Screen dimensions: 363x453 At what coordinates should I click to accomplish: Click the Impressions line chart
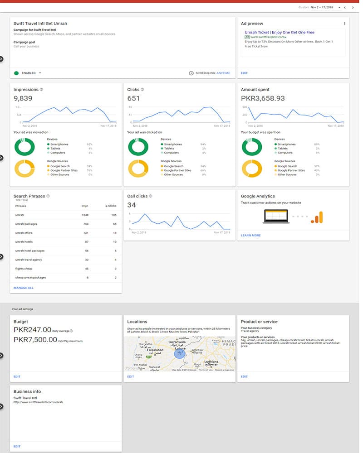[69, 115]
